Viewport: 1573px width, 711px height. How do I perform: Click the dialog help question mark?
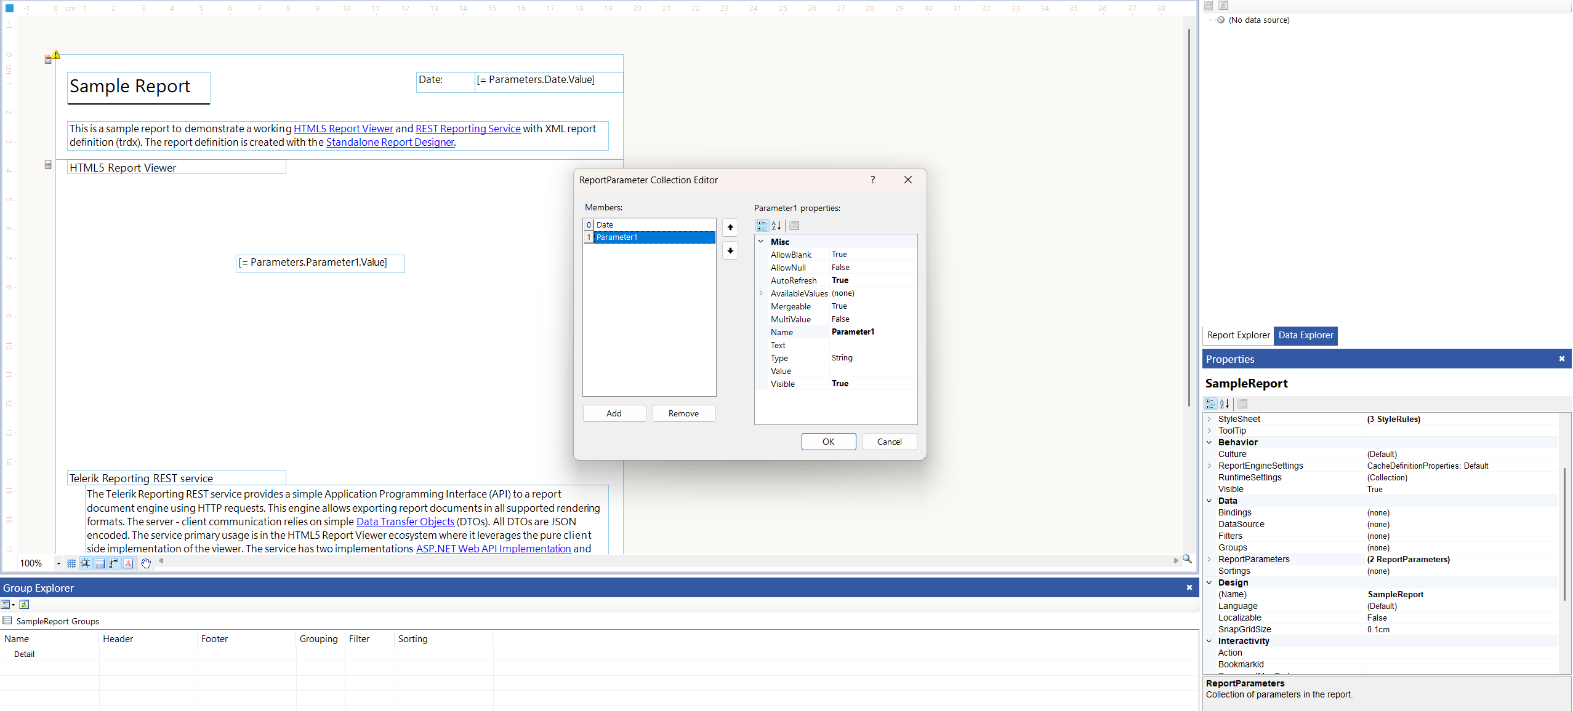[872, 180]
